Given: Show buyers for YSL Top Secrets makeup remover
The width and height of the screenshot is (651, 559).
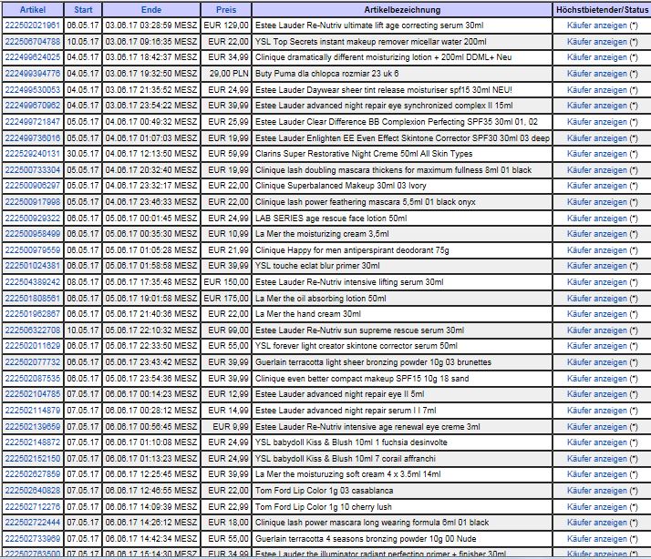Looking at the screenshot, I should (x=596, y=42).
